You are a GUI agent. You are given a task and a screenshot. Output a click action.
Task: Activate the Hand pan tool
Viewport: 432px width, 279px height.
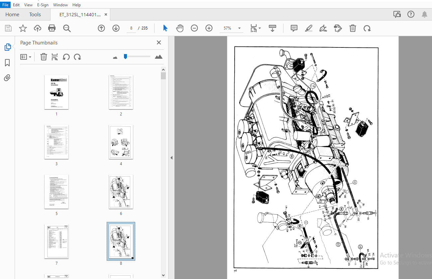coord(180,28)
